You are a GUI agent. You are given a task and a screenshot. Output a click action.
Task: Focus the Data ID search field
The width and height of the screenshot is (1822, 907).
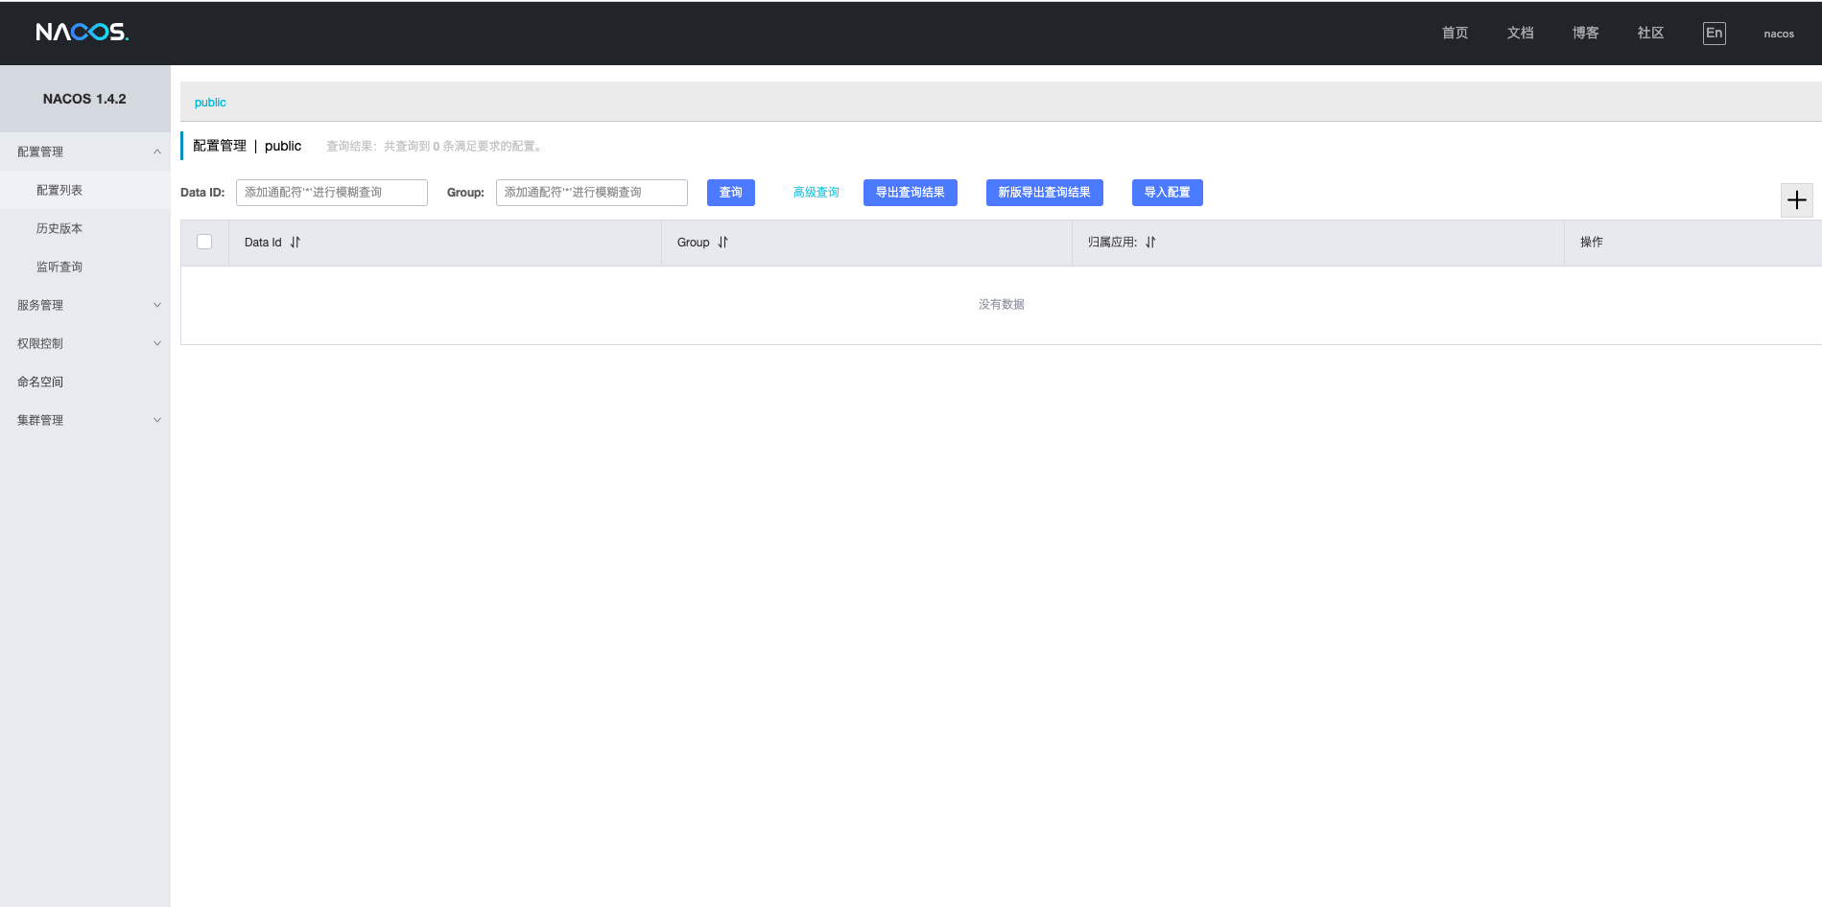pyautogui.click(x=332, y=193)
